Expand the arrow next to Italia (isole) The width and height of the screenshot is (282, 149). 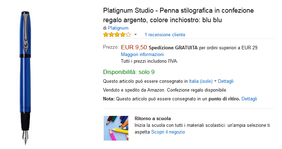(215, 81)
